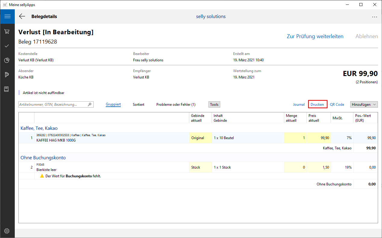Go back using the arrow icon
382x238 pixels.
(22, 17)
